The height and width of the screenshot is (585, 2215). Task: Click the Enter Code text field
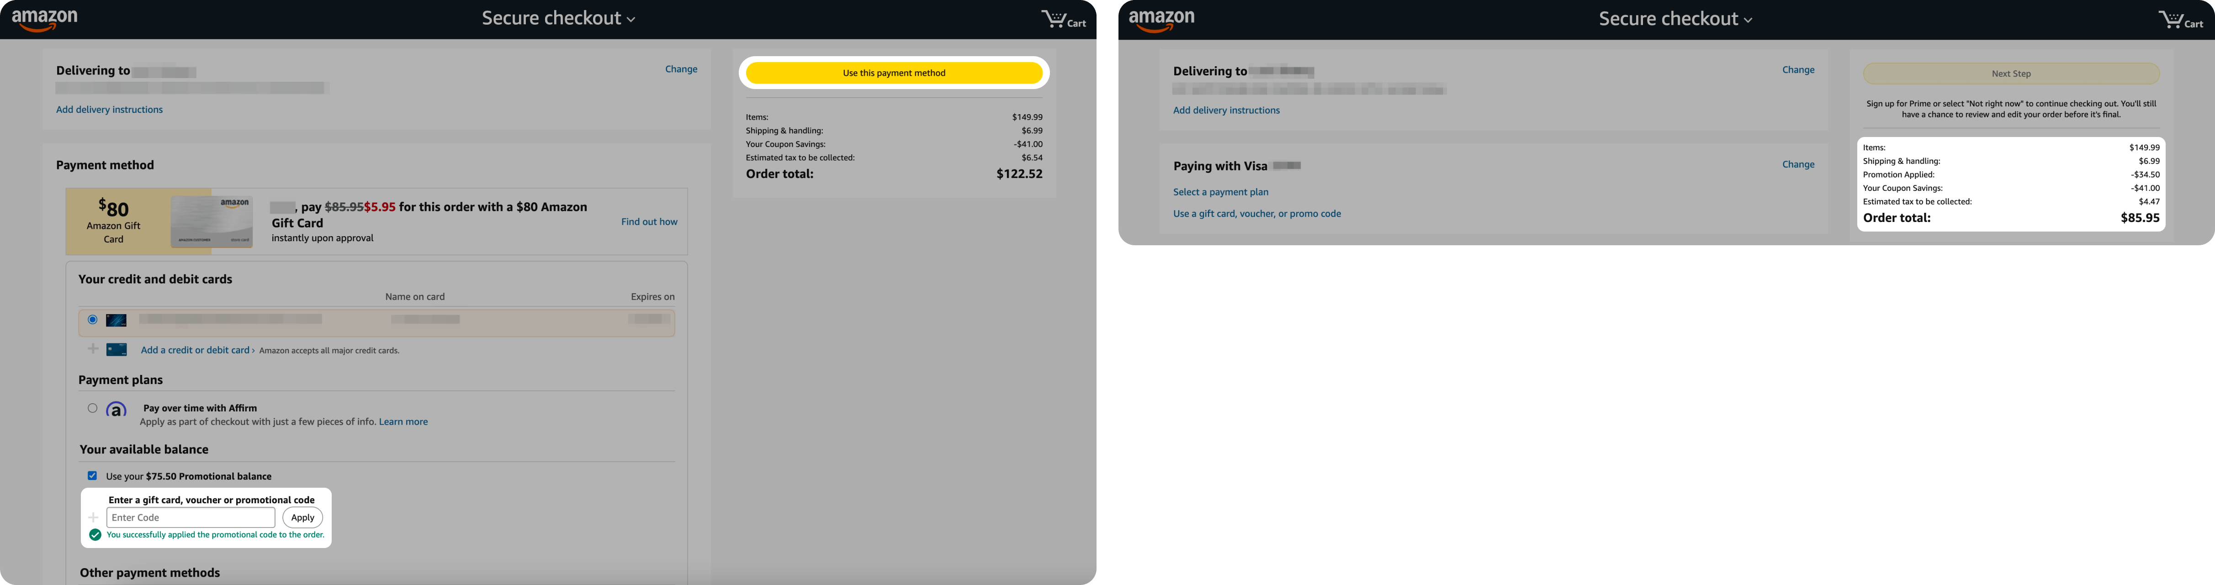coord(190,517)
